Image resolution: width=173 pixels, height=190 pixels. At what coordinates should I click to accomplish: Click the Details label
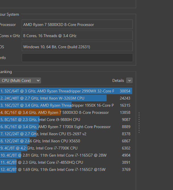coord(118,80)
